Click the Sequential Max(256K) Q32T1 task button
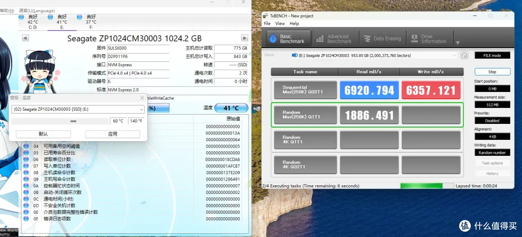Screen dimensions: 522x237 [305, 90]
